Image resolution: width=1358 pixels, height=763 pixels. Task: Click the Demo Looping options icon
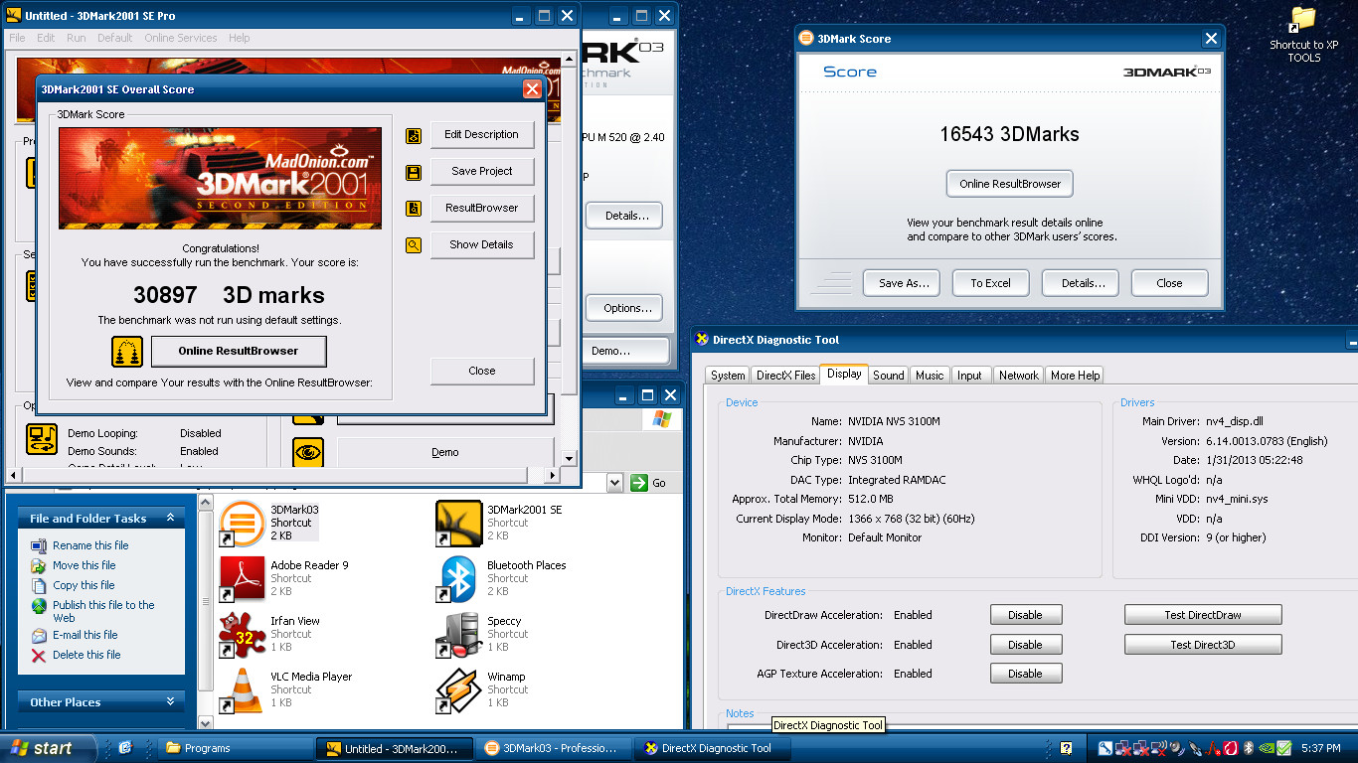[x=42, y=439]
